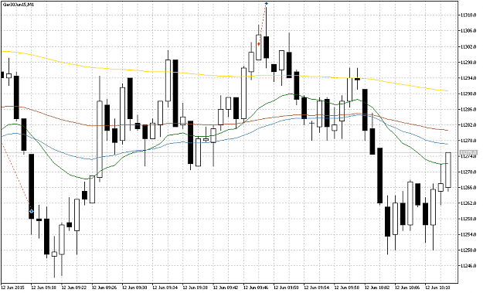
Task: Click the 12 Jun 09:22 time label
Action: pyautogui.click(x=74, y=288)
